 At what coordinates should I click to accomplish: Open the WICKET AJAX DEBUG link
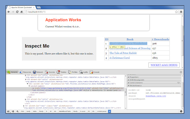[x=164, y=65]
